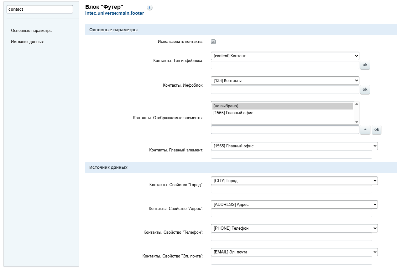This screenshot has height=270, width=397.
Task: Select [1565] Главный офис in the list
Action: (x=282, y=113)
